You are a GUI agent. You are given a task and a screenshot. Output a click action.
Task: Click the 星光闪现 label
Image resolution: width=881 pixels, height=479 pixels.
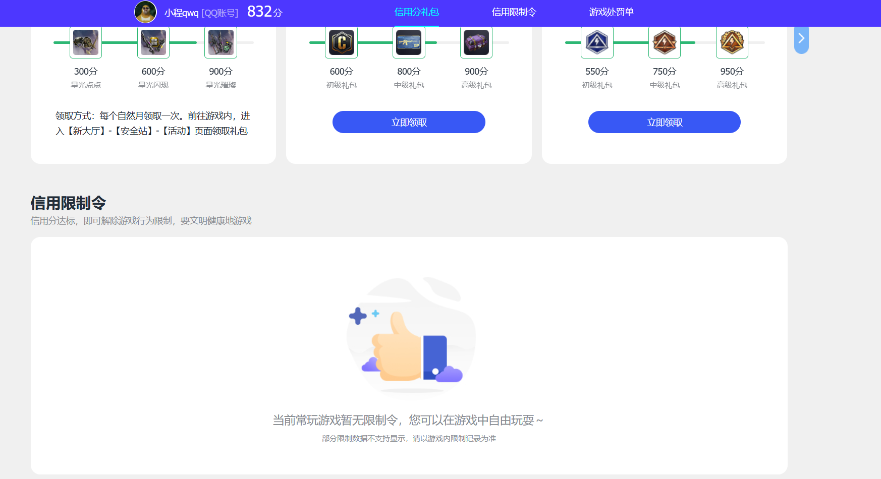(153, 85)
